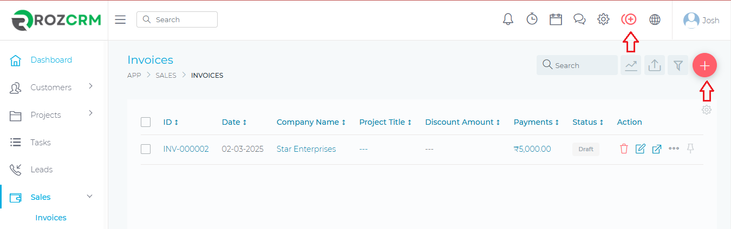Open the INV-000002 invoice link
Image resolution: width=731 pixels, height=229 pixels.
click(186, 149)
